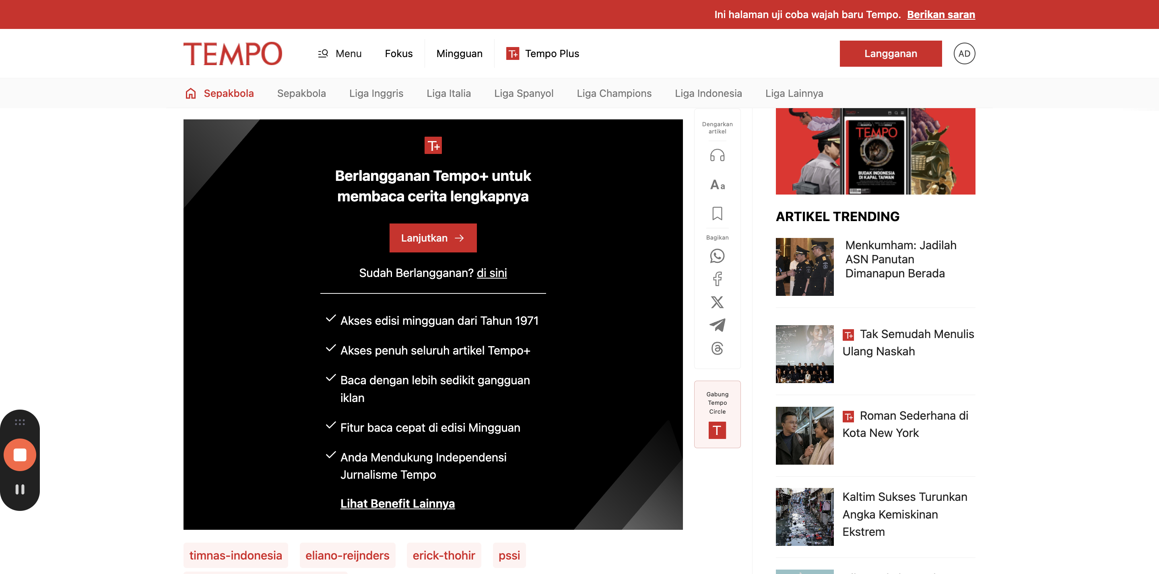Stop the screen recording
The height and width of the screenshot is (574, 1159).
click(20, 455)
